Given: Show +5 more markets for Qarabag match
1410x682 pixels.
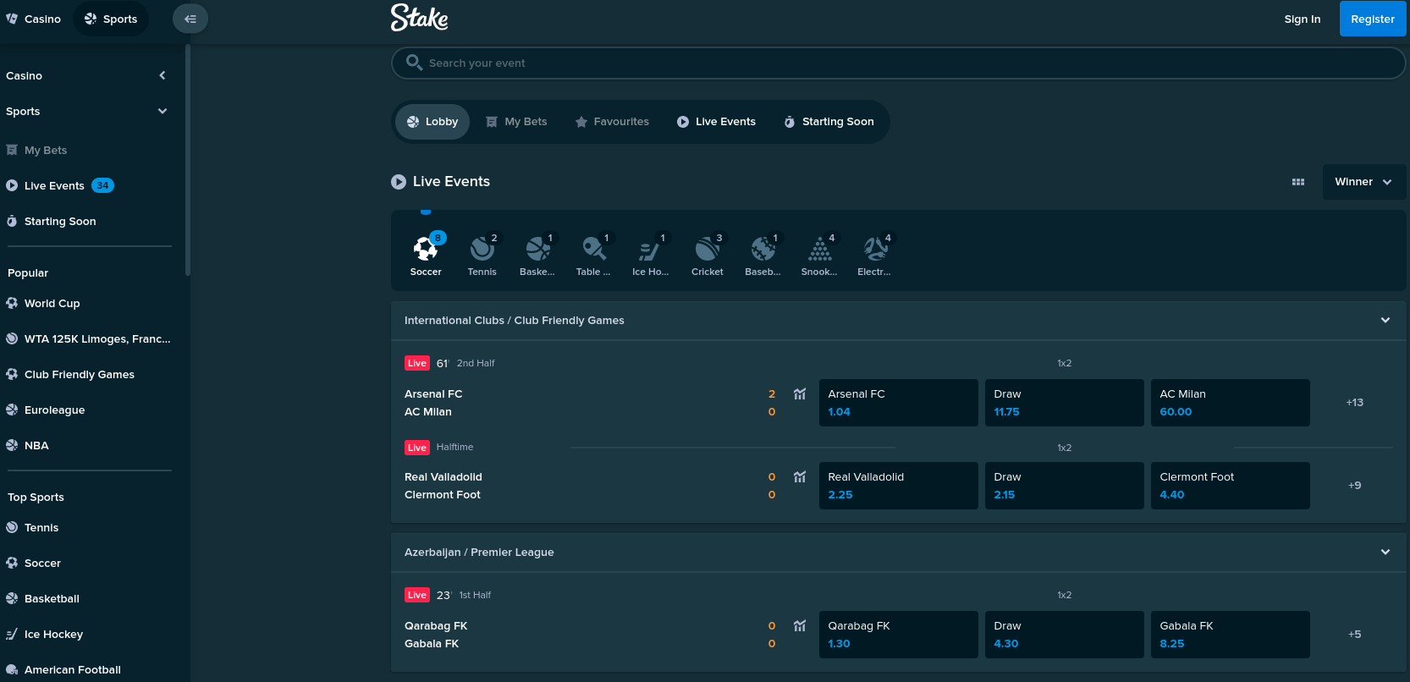Looking at the screenshot, I should (x=1355, y=635).
